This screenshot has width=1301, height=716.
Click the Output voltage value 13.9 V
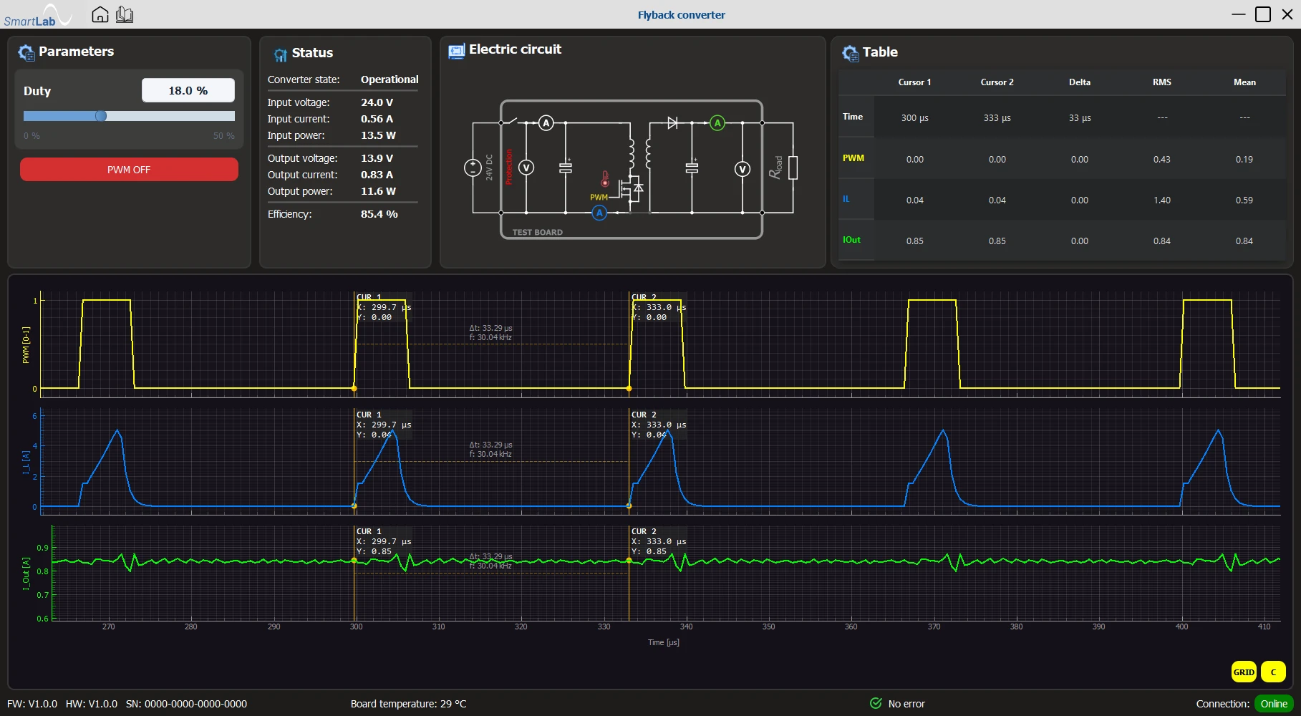click(x=377, y=158)
